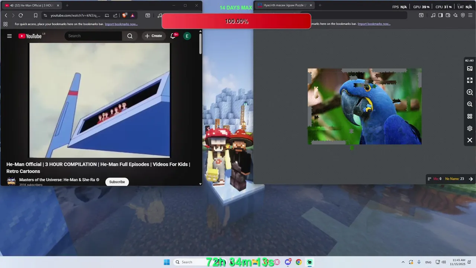The height and width of the screenshot is (268, 476).
Task: Open Brave Shields lion icon
Action: (125, 15)
